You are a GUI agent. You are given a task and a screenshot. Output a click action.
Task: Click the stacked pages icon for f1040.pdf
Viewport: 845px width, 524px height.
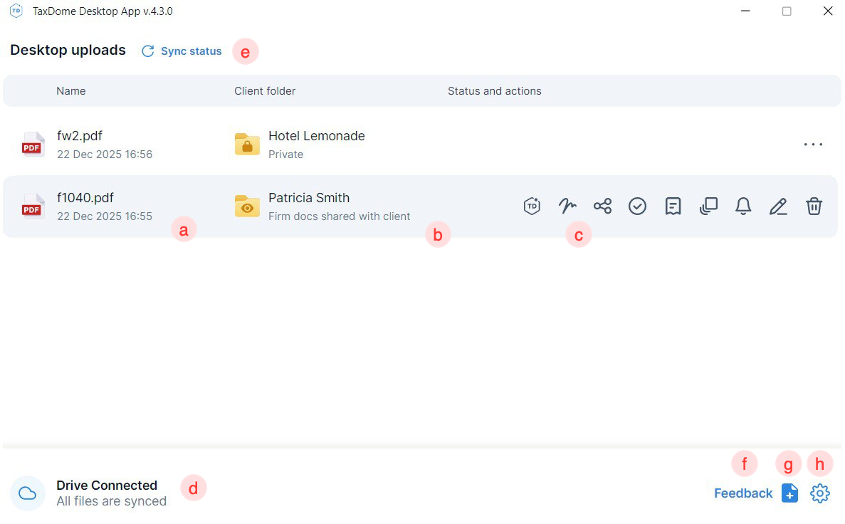[708, 206]
